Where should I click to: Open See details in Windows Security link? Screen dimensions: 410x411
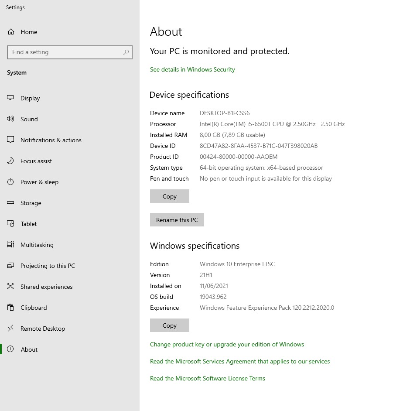point(192,69)
